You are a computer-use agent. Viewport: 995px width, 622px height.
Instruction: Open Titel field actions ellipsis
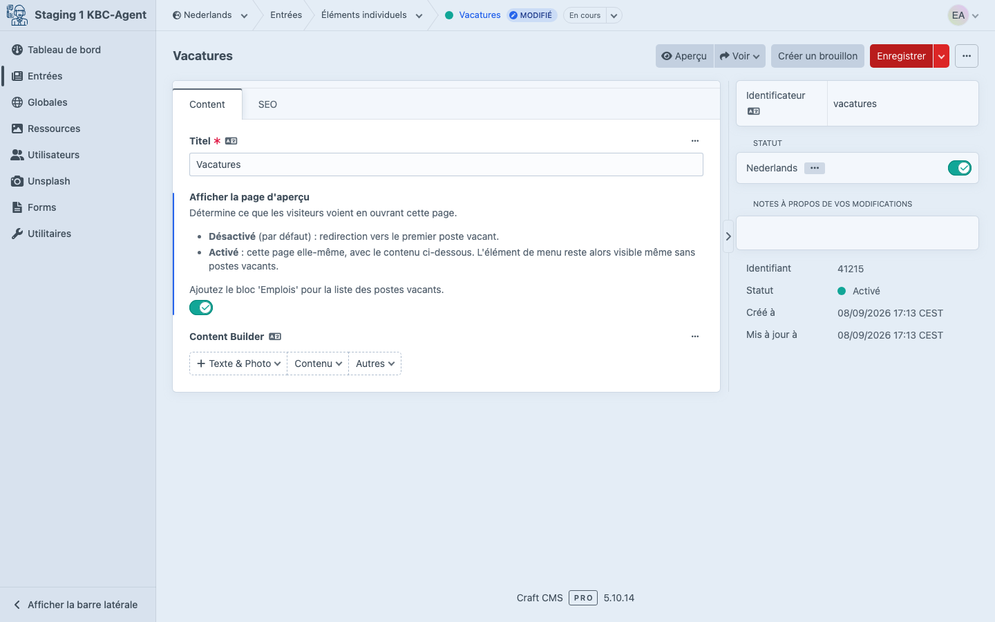(x=695, y=141)
